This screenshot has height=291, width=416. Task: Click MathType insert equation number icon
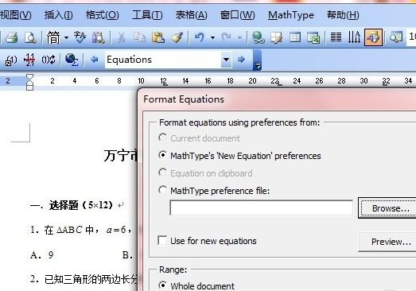coord(11,60)
